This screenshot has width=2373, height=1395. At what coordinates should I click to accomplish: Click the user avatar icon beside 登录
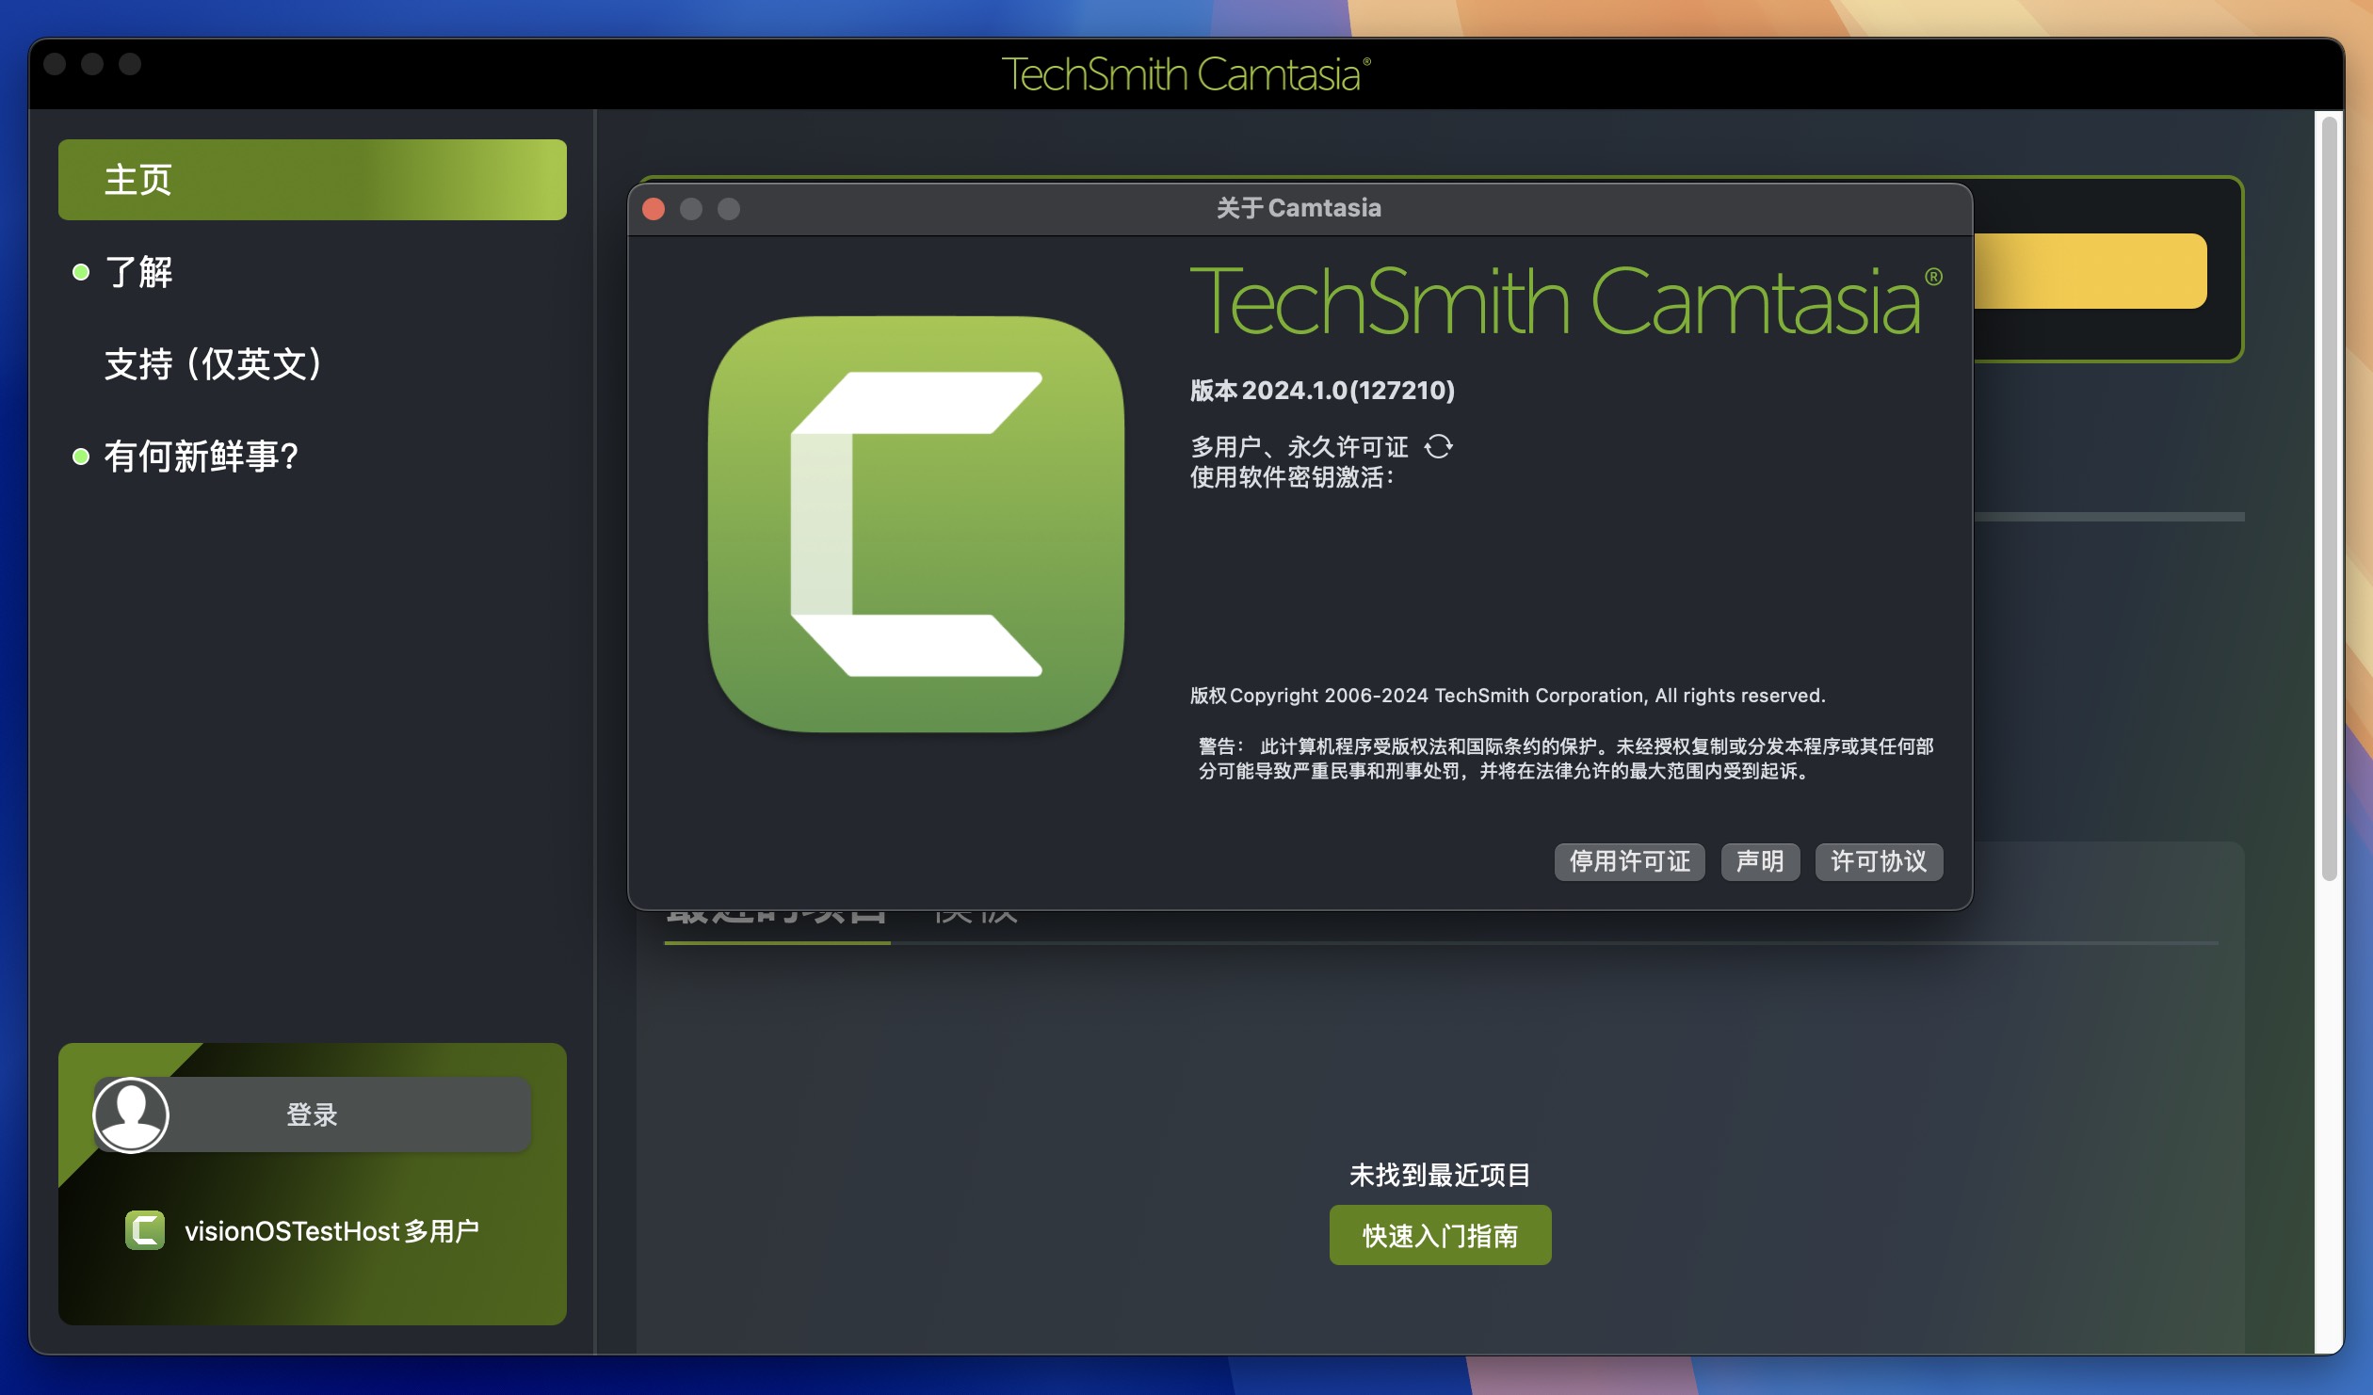pos(131,1114)
